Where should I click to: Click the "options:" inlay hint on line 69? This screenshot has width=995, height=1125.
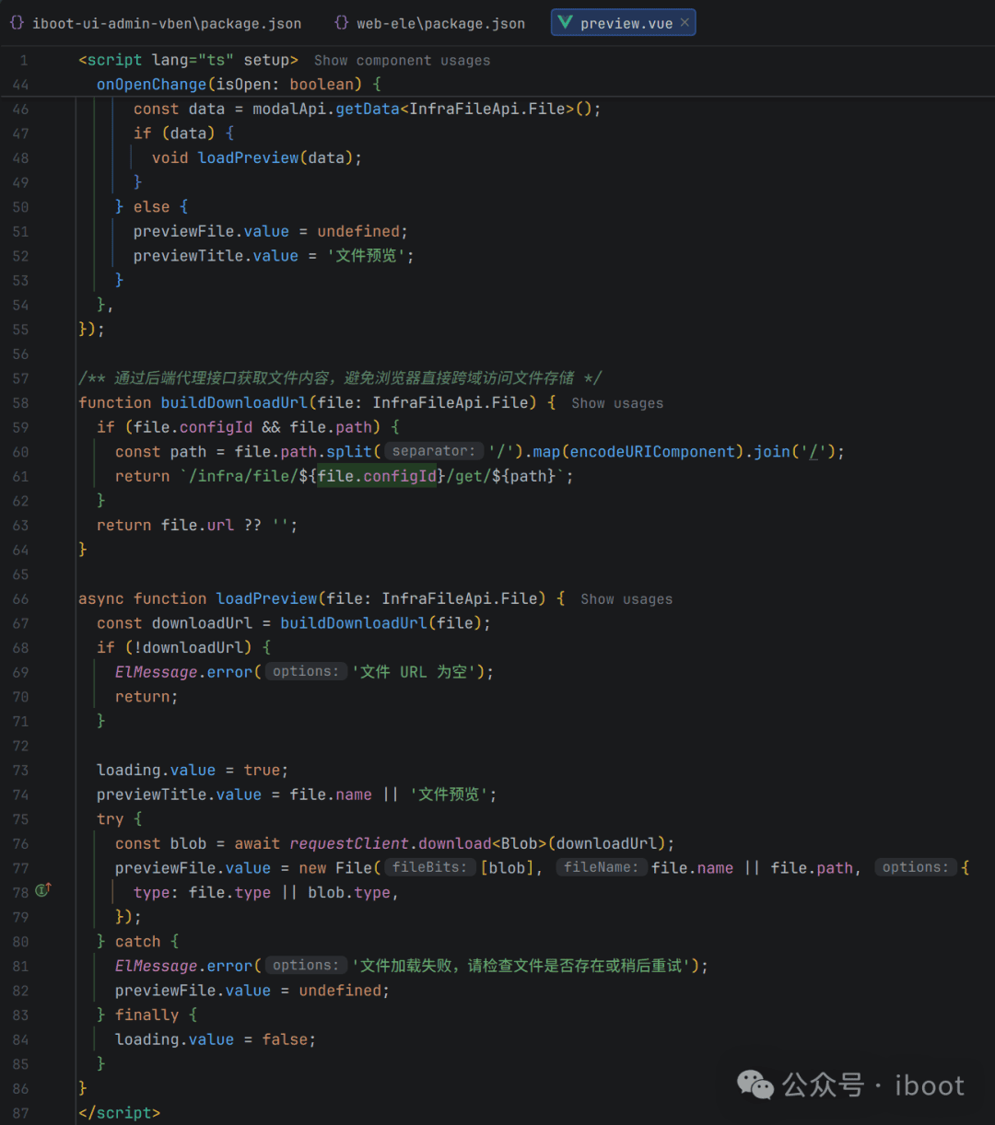point(306,671)
